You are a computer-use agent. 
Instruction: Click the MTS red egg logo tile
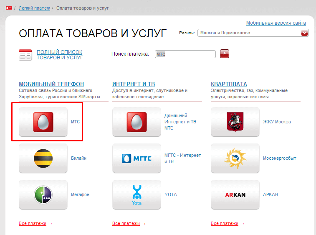(x=43, y=122)
